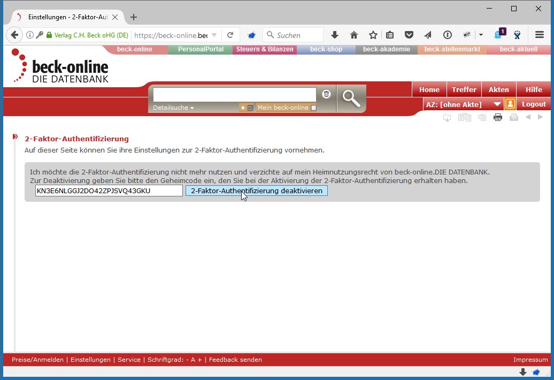This screenshot has width=554, height=380.
Task: Expand the toolbar extension dropdown arrow
Action: (481, 35)
